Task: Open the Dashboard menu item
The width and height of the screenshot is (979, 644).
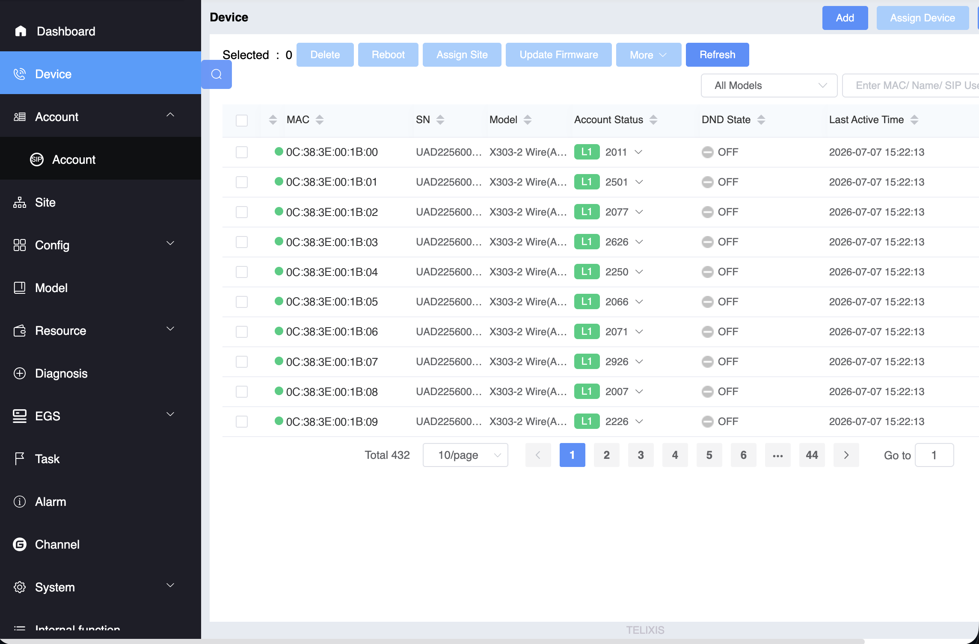Action: (x=101, y=31)
